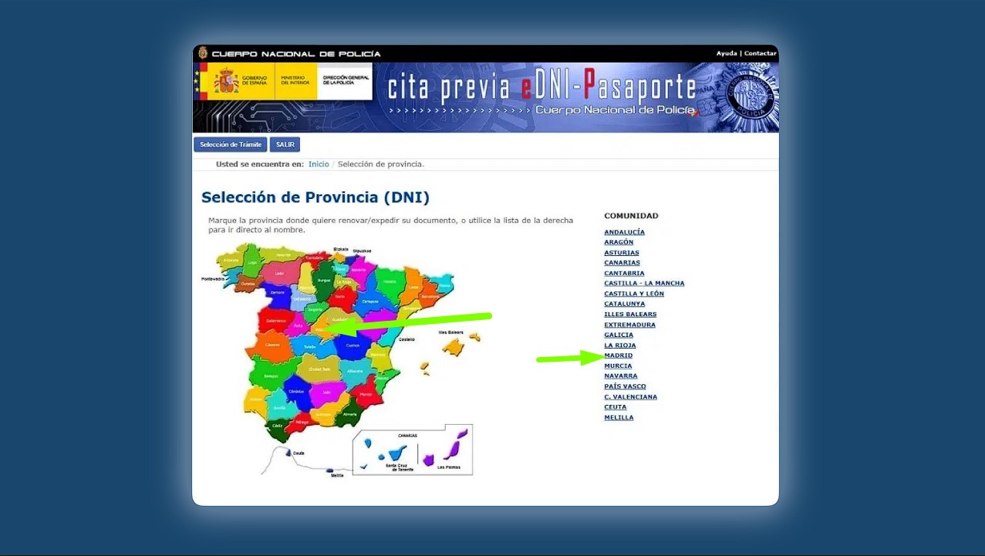Select Illes Balears islands on the map
This screenshot has width=985, height=556.
(454, 347)
